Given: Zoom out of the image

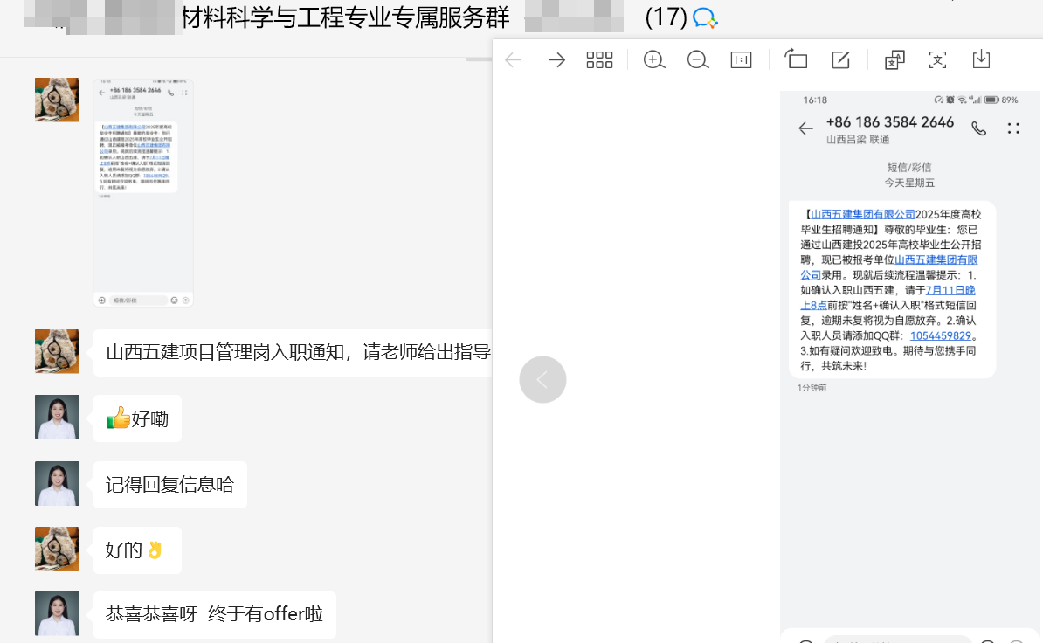Looking at the screenshot, I should pyautogui.click(x=698, y=59).
